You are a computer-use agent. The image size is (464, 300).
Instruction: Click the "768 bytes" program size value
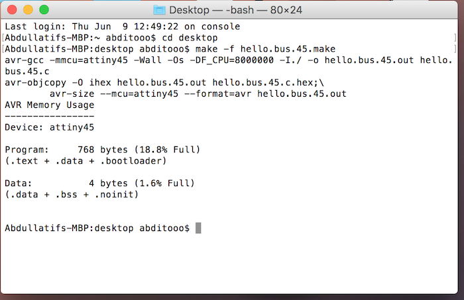[103, 150]
